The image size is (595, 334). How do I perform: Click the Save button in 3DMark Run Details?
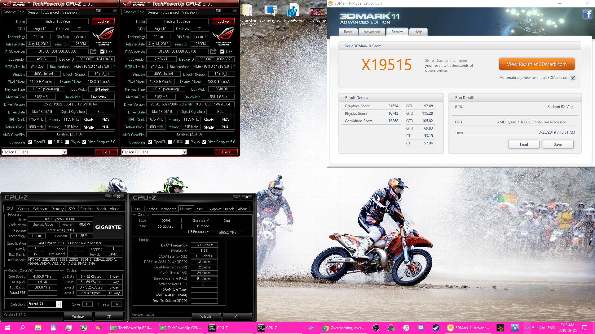558,145
